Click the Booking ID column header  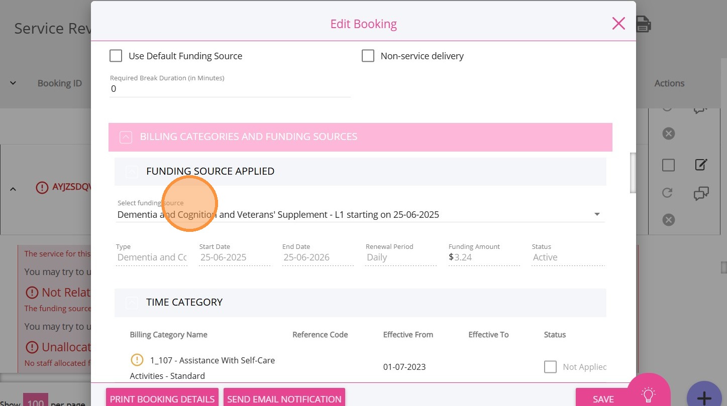coord(59,83)
